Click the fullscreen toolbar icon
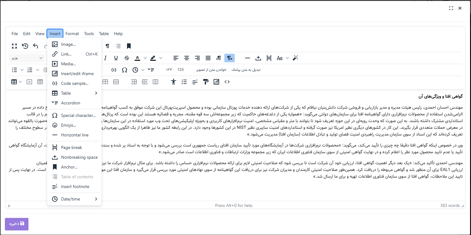This screenshot has height=235, width=471. click(14, 46)
